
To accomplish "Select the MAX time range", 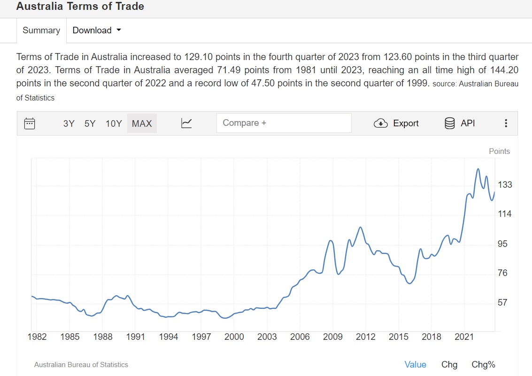I will [142, 123].
